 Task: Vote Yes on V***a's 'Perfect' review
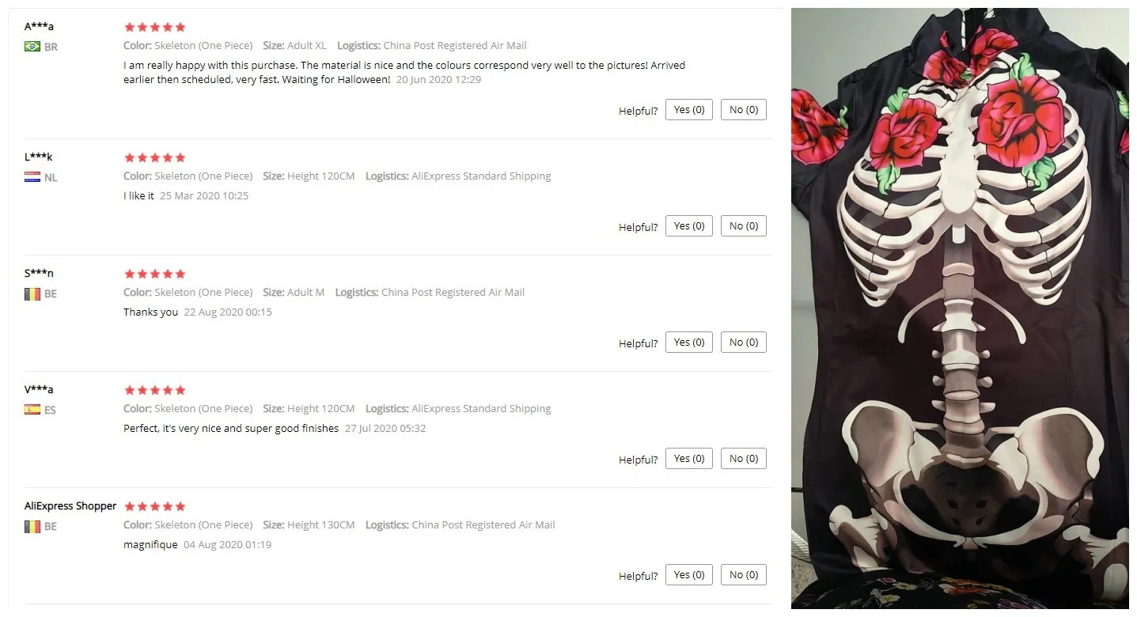pyautogui.click(x=689, y=459)
